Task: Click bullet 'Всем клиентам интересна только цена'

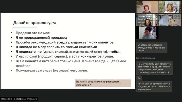Action: click(x=71, y=63)
